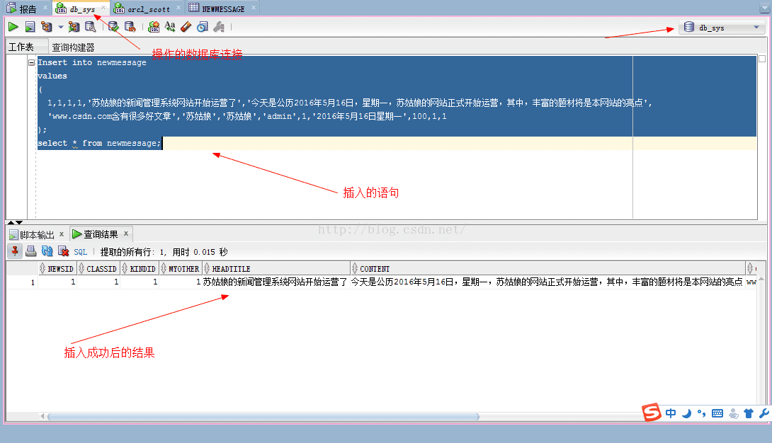Click the printer icon in results toolbar
This screenshot has height=443, width=772.
[31, 251]
